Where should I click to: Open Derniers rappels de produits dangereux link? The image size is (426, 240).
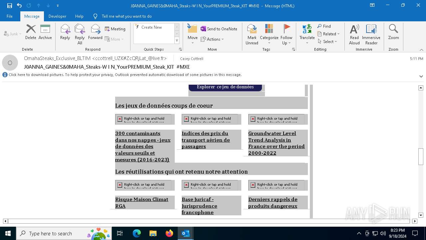[273, 203]
